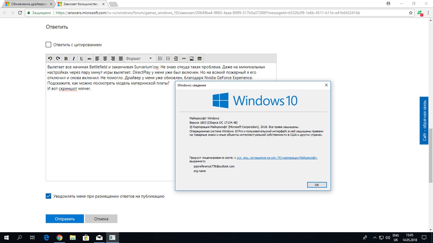Toggle underline formatting

click(82, 58)
